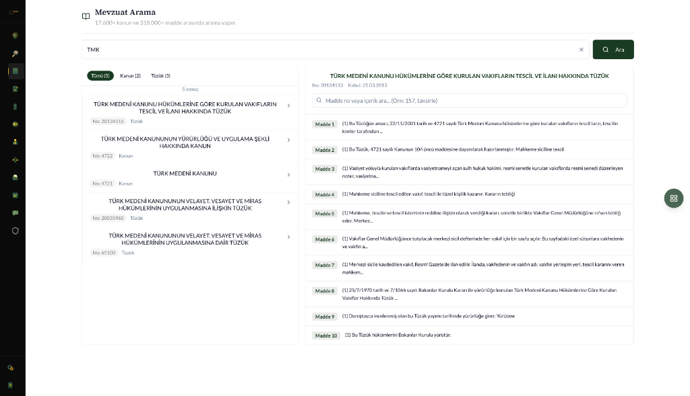The height and width of the screenshot is (396, 690).
Task: Click the chess knight icon in sidebar
Action: (15, 106)
